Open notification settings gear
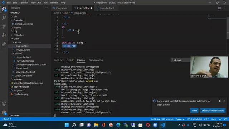Image resolution: width=229 pixels, height=129 pixels. coord(220,101)
